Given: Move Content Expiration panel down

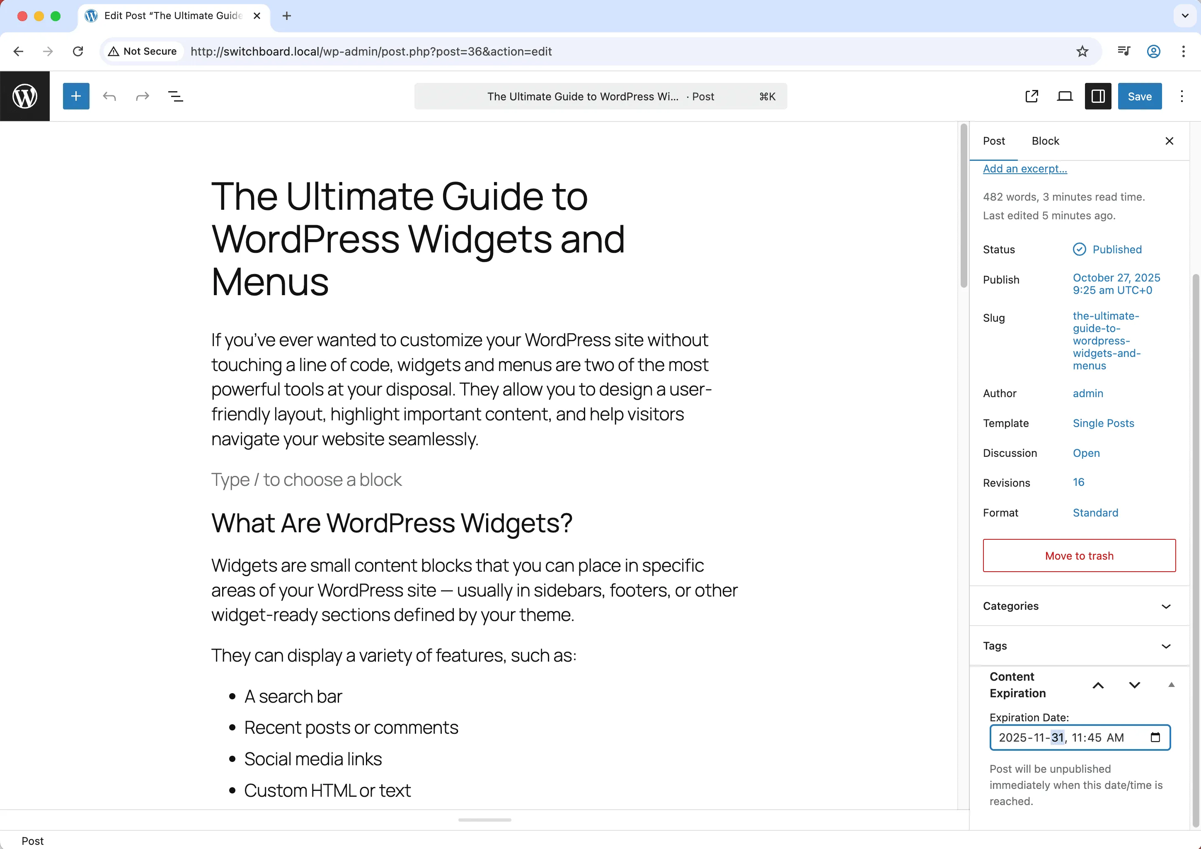Looking at the screenshot, I should 1134,685.
